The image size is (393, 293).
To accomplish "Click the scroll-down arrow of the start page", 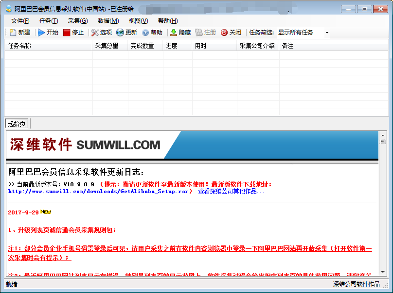I will click(383, 272).
